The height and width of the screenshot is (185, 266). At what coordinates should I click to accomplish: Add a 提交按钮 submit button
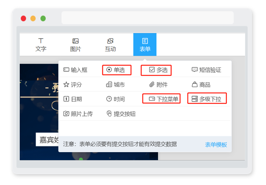121,114
